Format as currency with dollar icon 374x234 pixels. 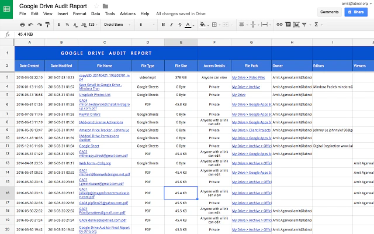click(59, 25)
